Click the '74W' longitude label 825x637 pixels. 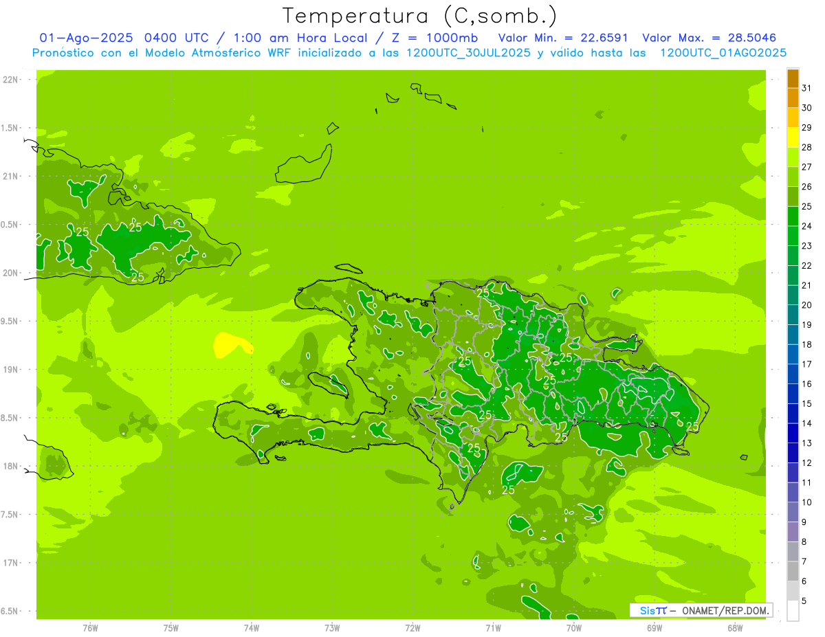coord(252,627)
